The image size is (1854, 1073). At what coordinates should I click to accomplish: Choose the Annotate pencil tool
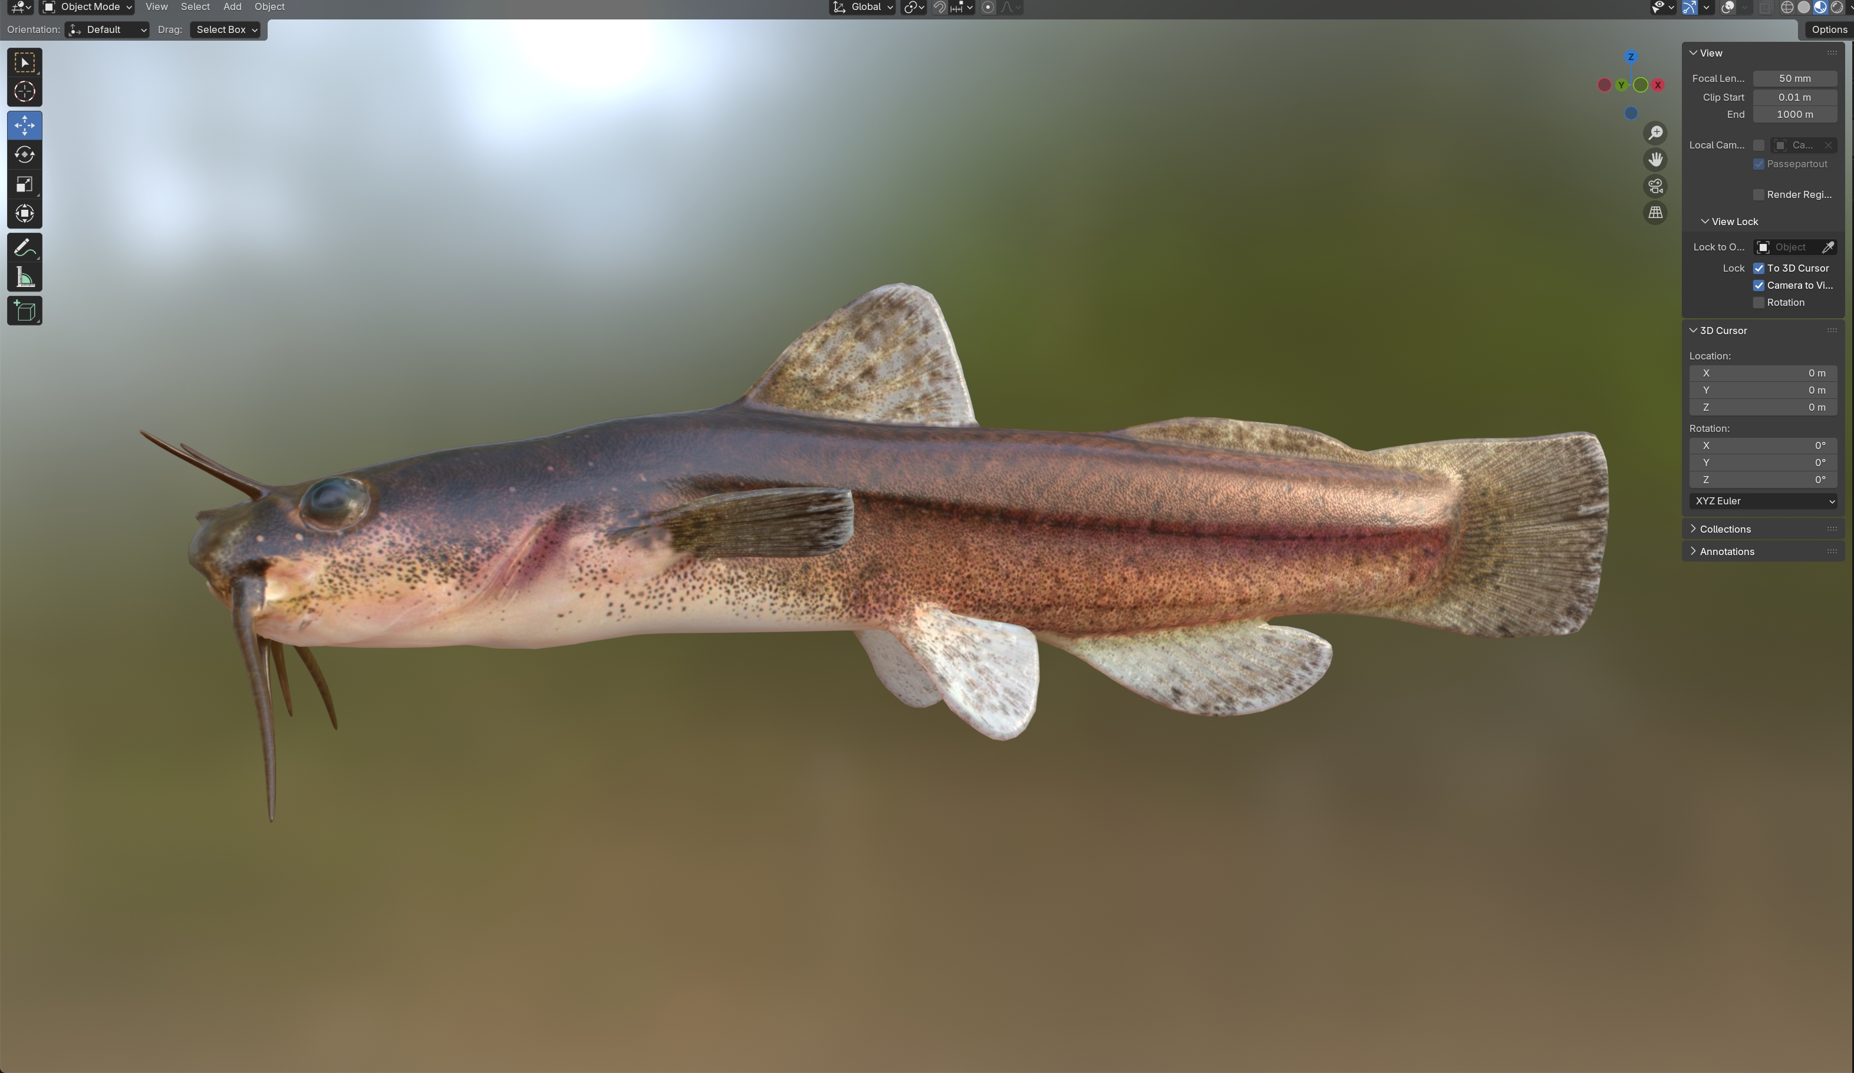click(x=24, y=248)
